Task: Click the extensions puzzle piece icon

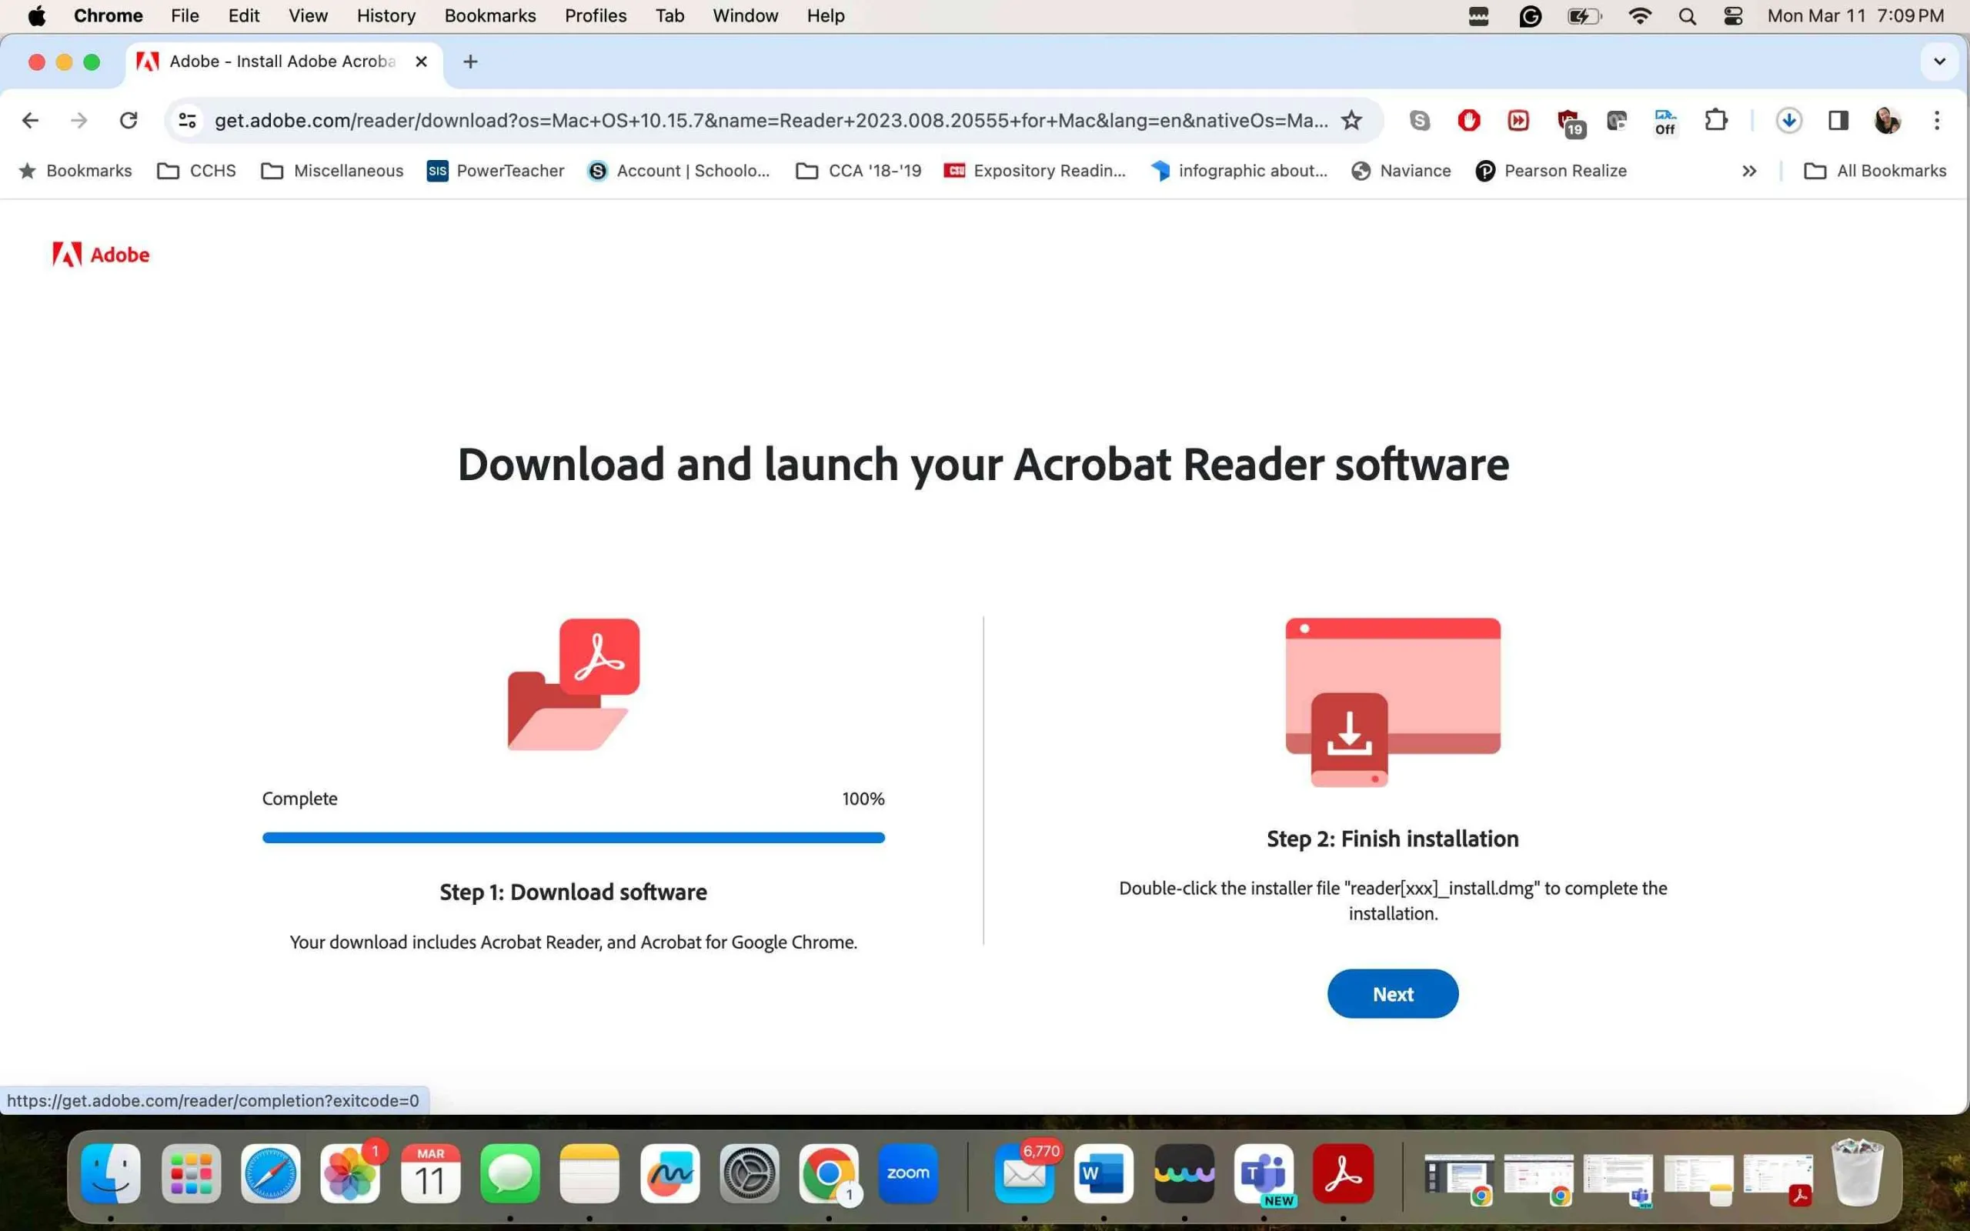Action: 1716,121
